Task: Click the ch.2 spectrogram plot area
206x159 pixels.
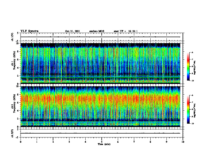Action: (x=100, y=107)
